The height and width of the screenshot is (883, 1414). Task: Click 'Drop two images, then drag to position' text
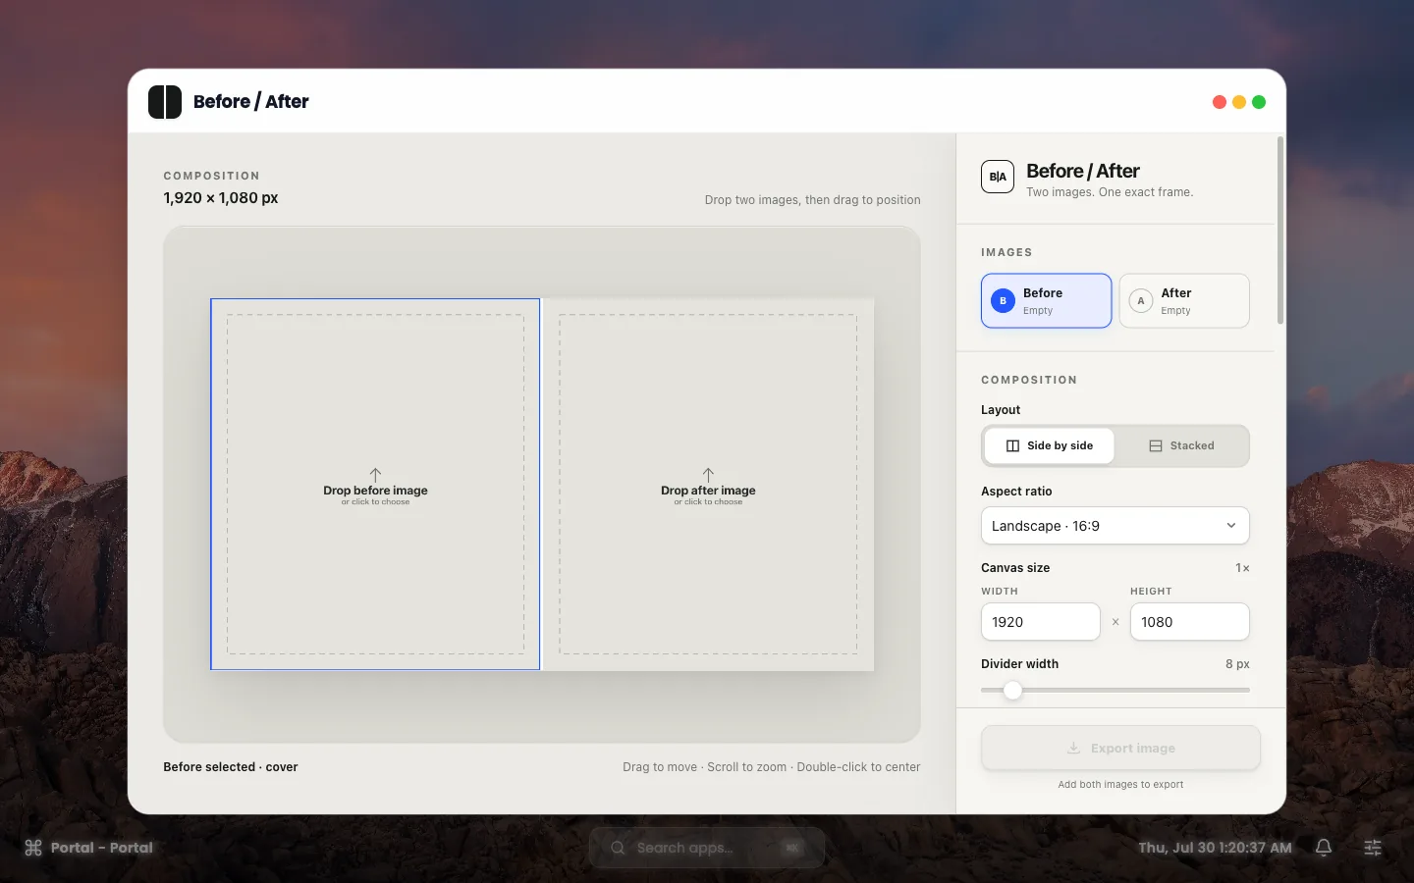coord(812,200)
